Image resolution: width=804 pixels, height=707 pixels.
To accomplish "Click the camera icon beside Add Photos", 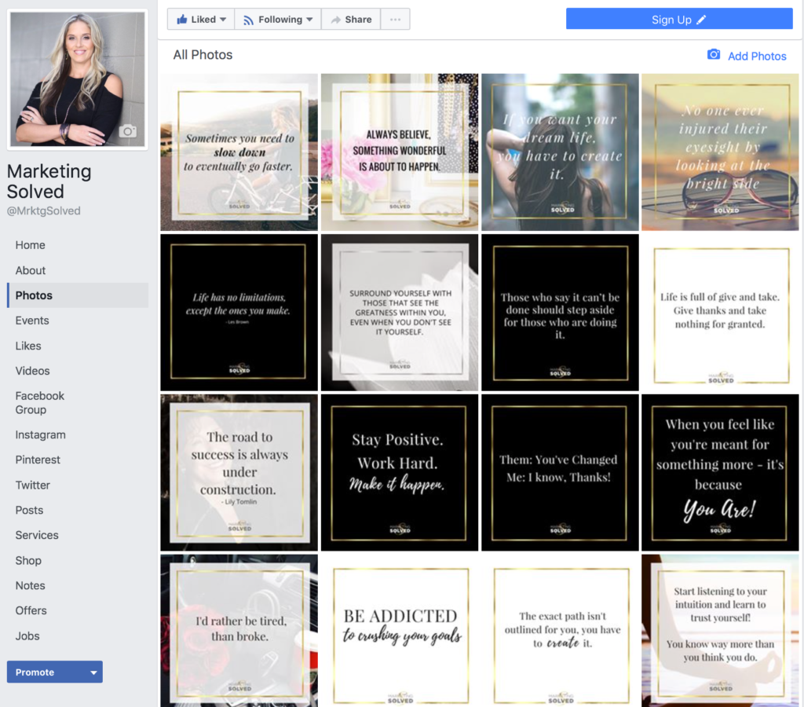I will (713, 55).
